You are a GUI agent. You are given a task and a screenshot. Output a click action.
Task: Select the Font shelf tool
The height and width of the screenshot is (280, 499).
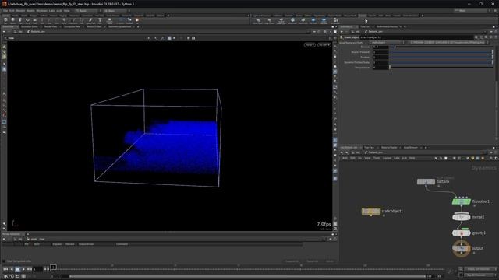click(x=100, y=21)
